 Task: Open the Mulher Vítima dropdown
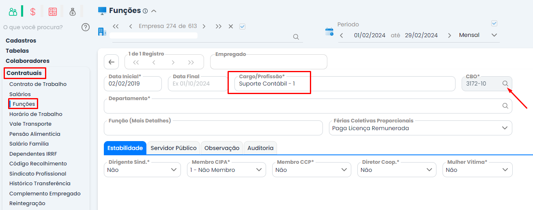point(477,170)
